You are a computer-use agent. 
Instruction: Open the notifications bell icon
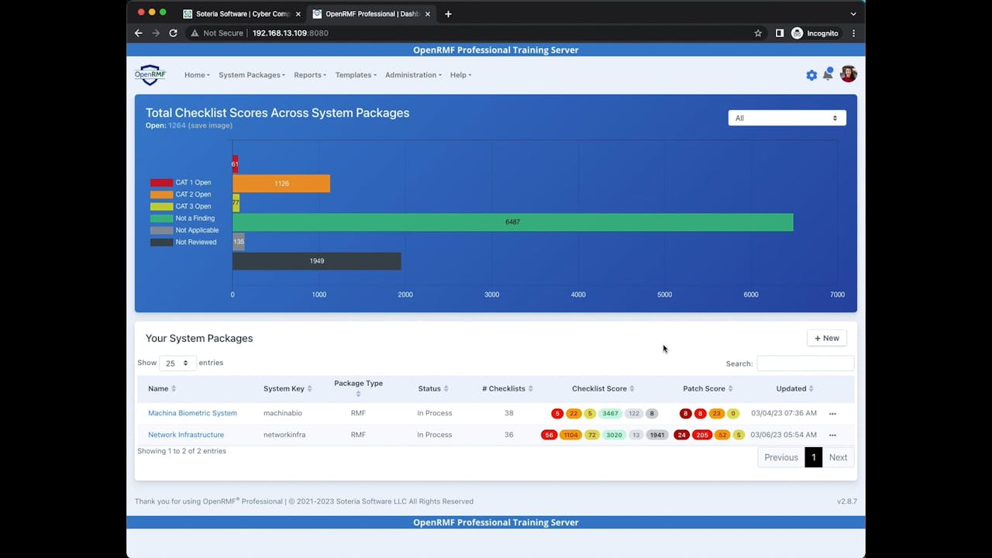(828, 74)
